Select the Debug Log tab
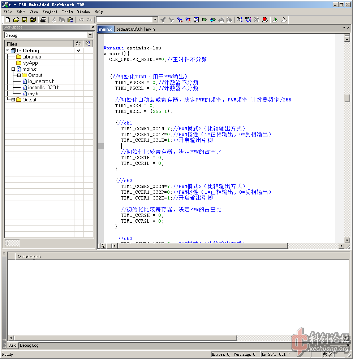 [x=29, y=345]
